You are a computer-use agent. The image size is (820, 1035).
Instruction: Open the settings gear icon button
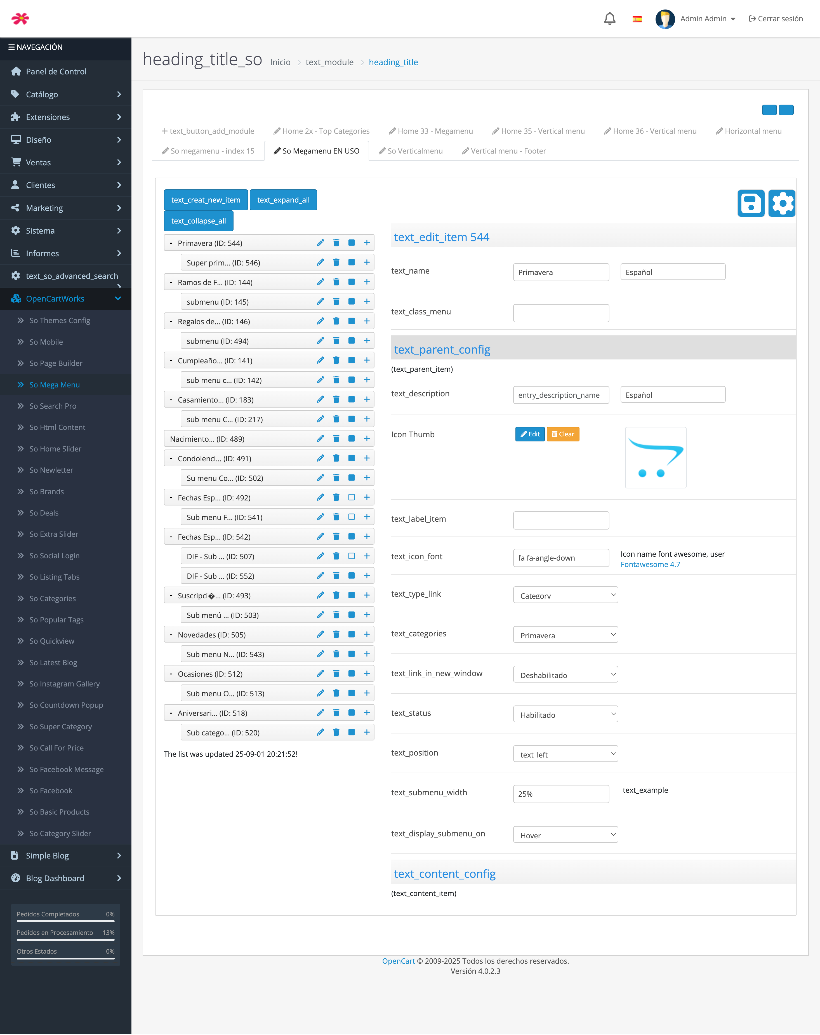point(782,204)
